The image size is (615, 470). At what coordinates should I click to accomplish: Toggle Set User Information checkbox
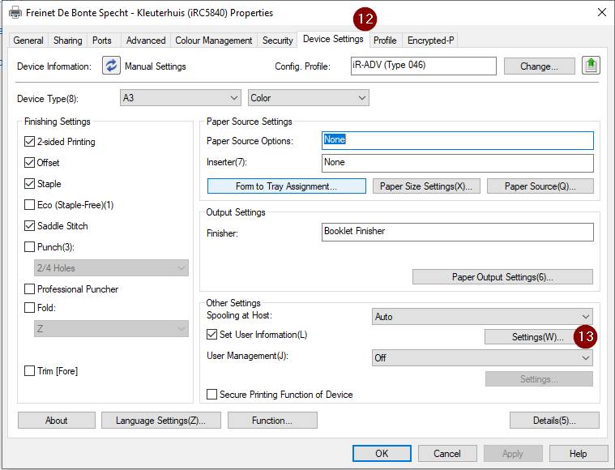(211, 334)
